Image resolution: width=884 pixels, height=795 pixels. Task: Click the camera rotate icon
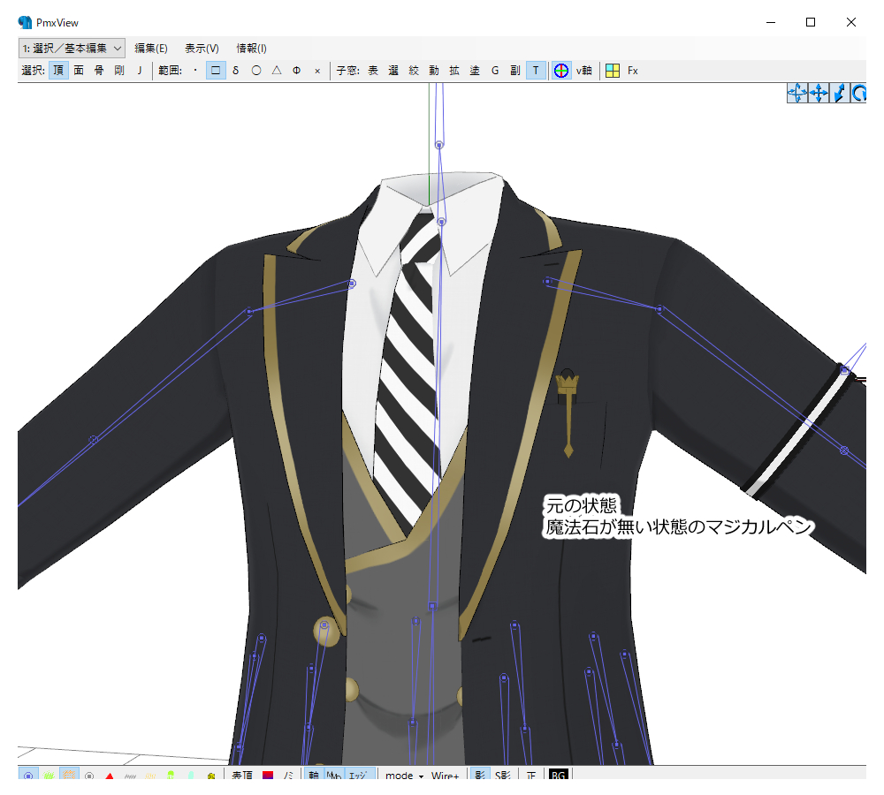coord(858,93)
